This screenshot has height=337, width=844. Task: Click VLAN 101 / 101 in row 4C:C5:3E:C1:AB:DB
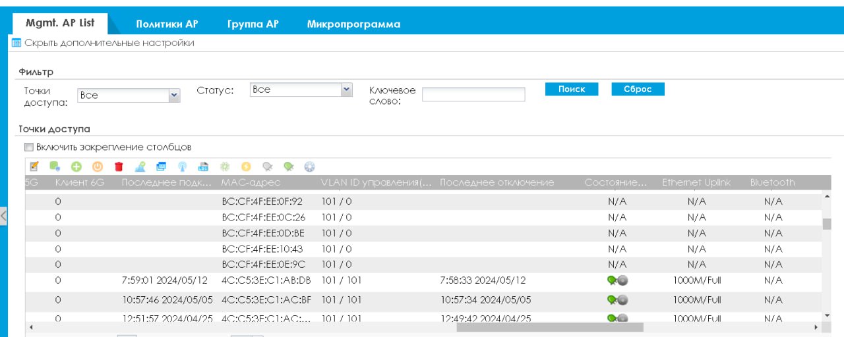(x=342, y=280)
